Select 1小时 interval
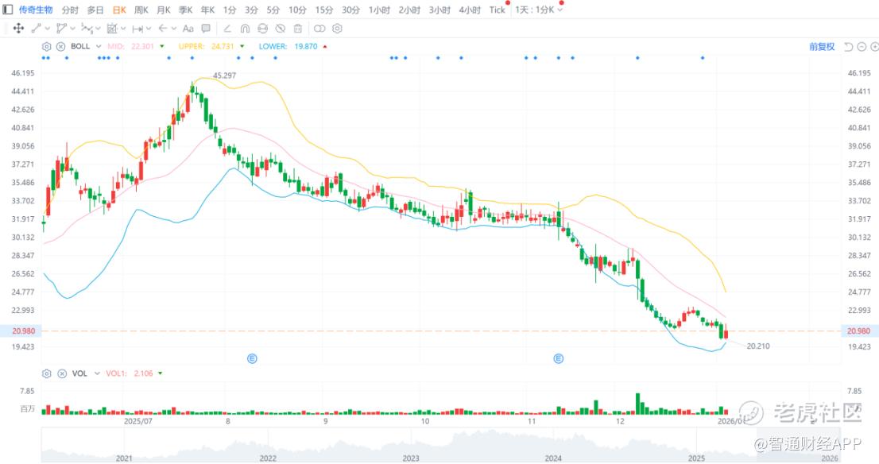Viewport: 879px width, 464px height. (x=379, y=10)
